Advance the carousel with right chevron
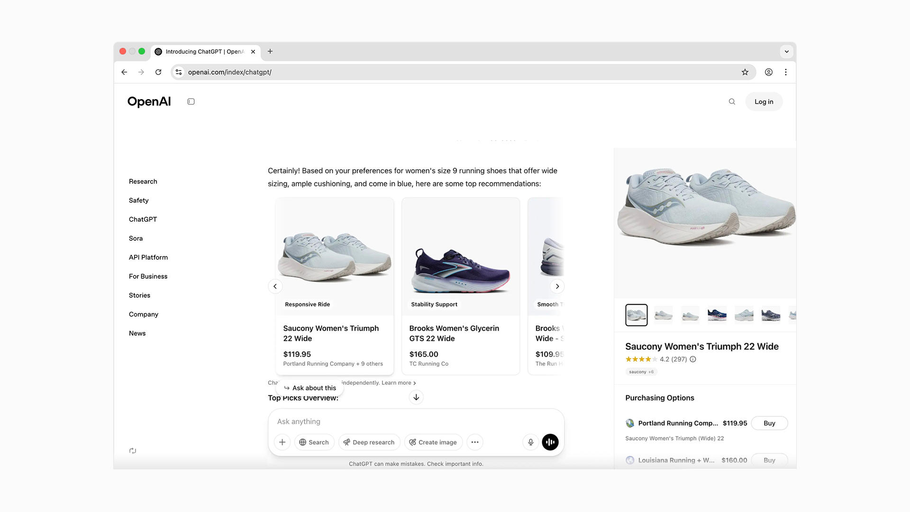Image resolution: width=910 pixels, height=512 pixels. coord(557,286)
